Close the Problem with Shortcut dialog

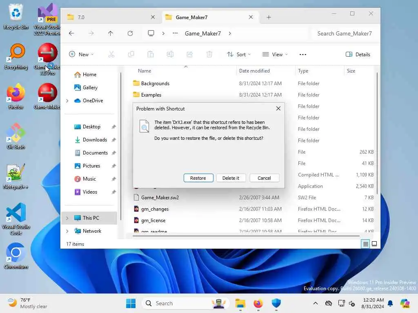point(278,108)
